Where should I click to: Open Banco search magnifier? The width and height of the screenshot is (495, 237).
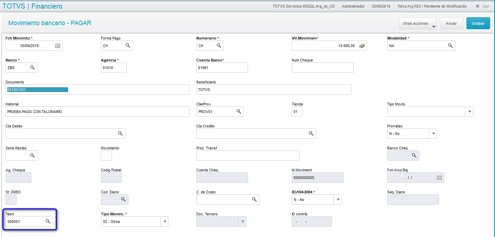tap(32, 67)
